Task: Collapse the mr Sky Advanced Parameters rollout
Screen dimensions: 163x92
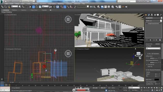Action: [153, 70]
